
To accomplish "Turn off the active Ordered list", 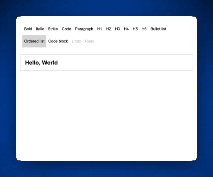I will point(34,41).
